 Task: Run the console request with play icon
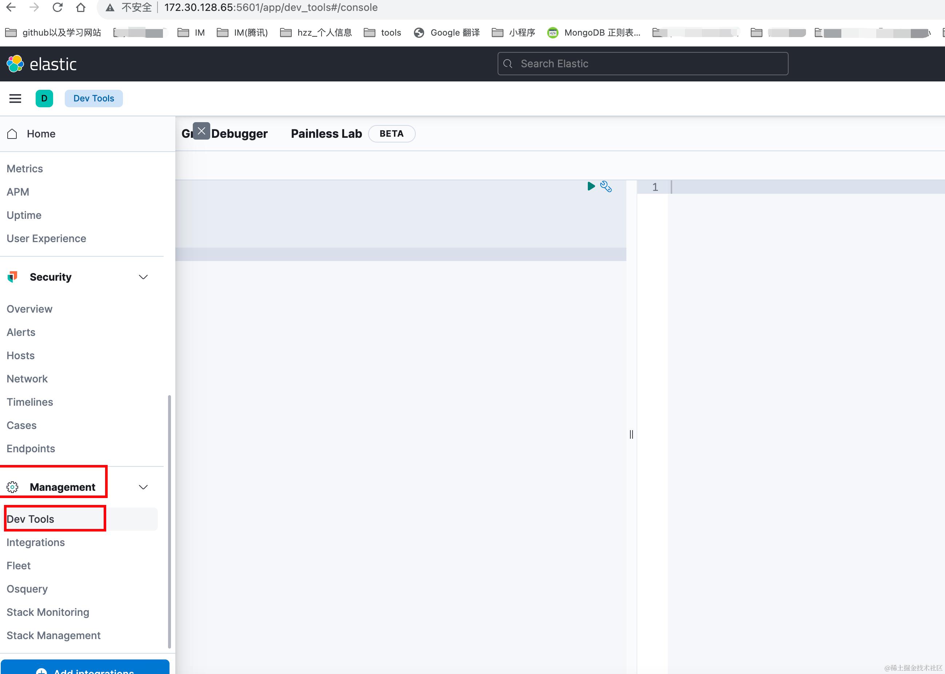pyautogui.click(x=591, y=186)
